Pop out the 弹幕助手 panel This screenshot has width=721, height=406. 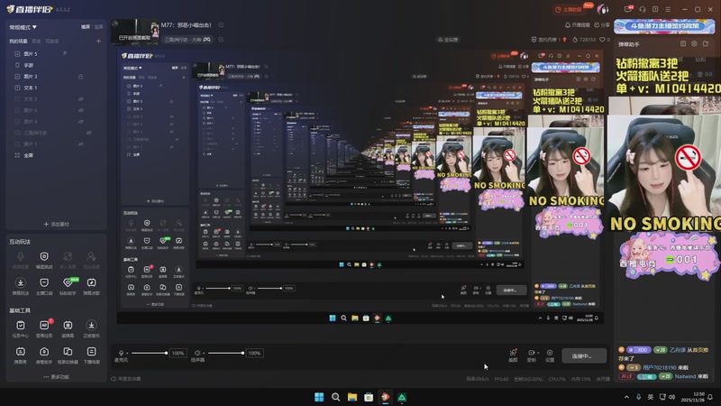706,43
